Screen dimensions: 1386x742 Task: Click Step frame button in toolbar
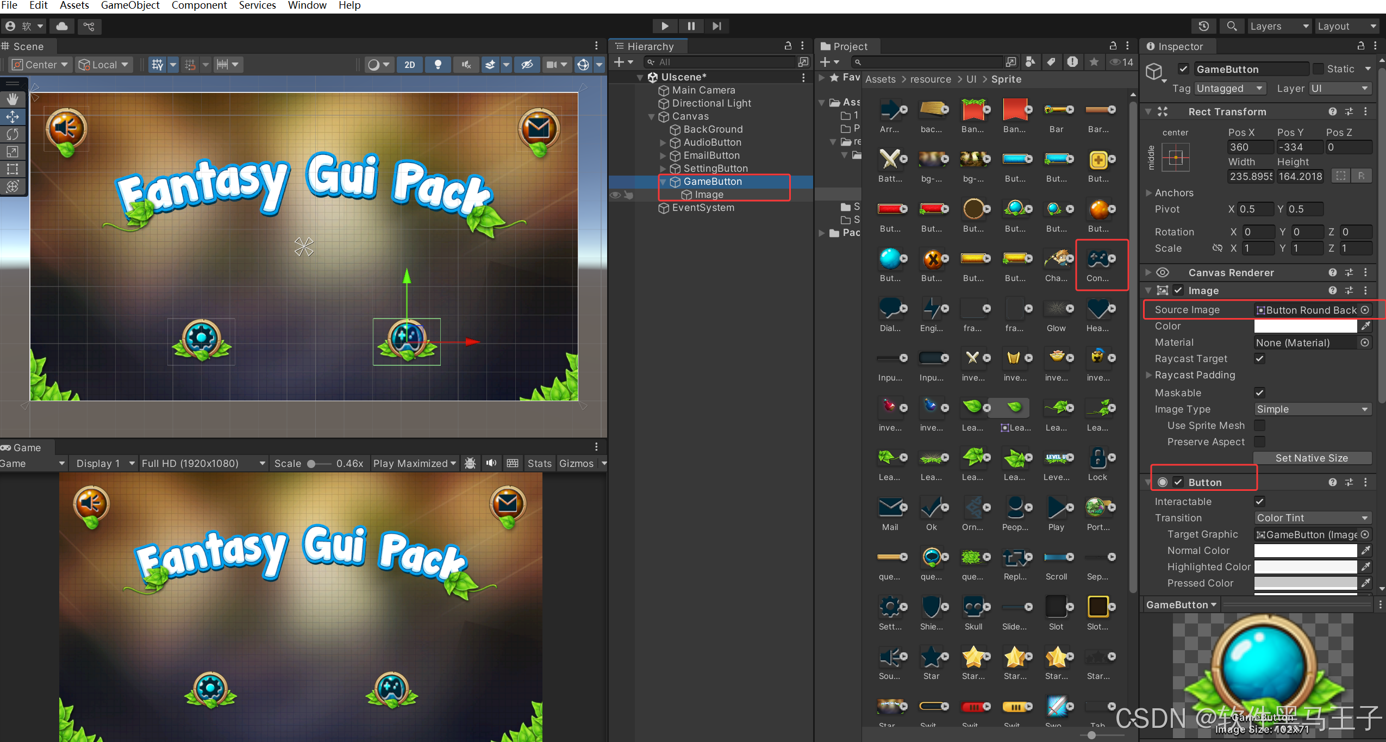tap(717, 26)
